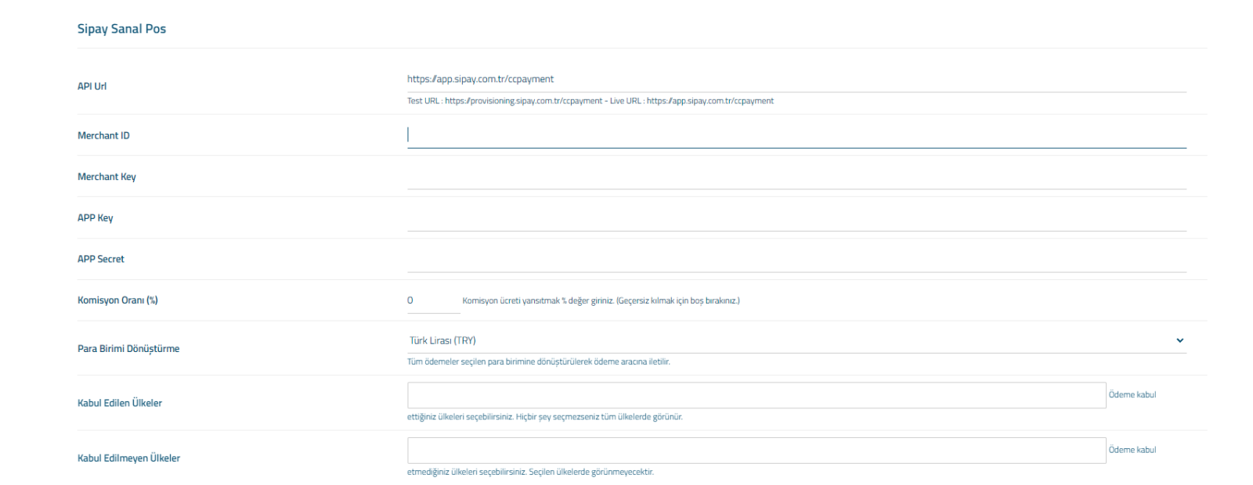Image resolution: width=1253 pixels, height=485 pixels.
Task: Click the Kabul Edilmeyen Ülkeler label
Action: 128,458
